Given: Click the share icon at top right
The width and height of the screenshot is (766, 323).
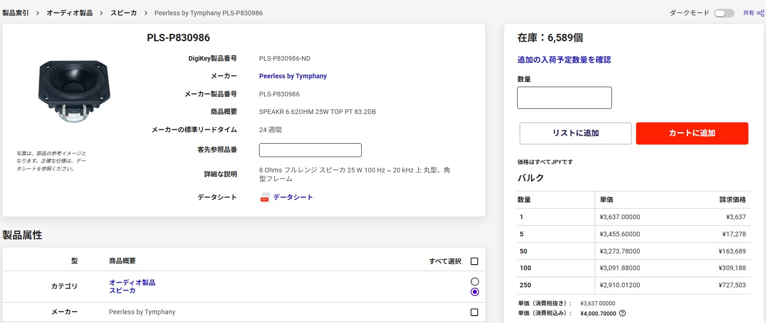Looking at the screenshot, I should point(760,13).
